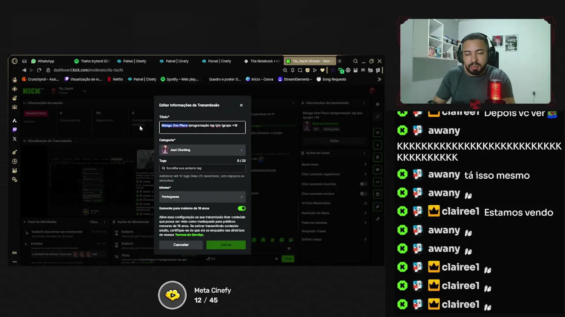Click the wrench tool icon in right toolbar
Viewport: 565px width, 317px height.
pos(377,206)
